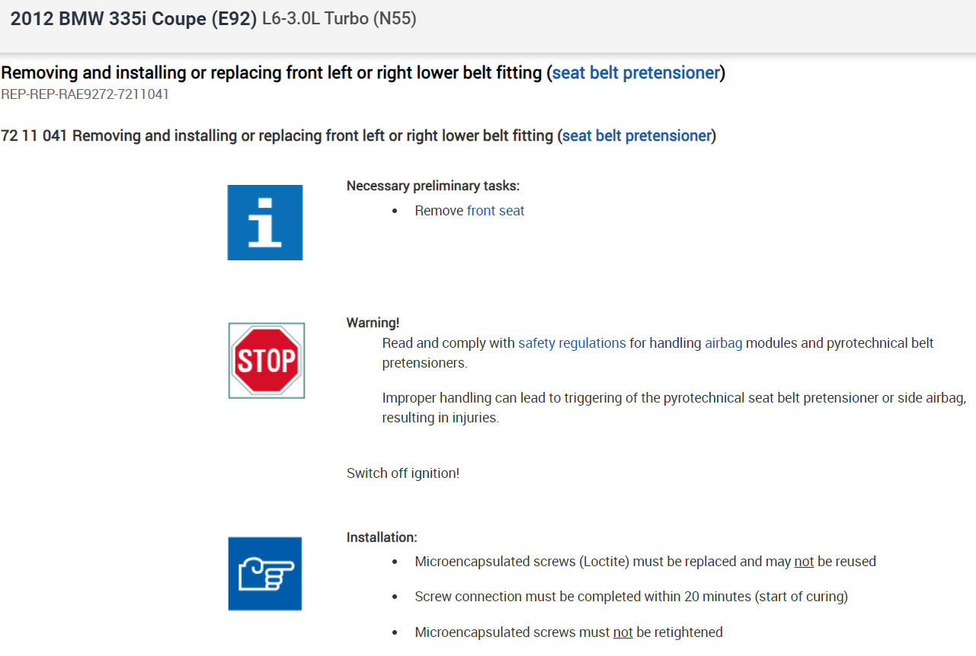This screenshot has width=976, height=656.
Task: Click the "Switch off ignition!" text
Action: point(403,473)
